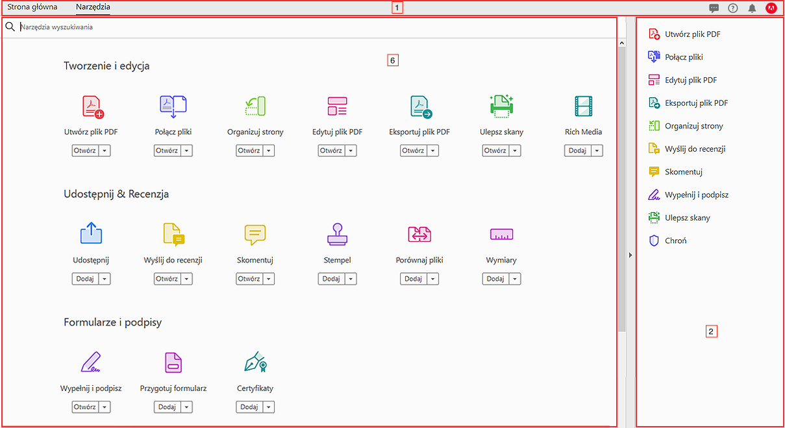Select the Przygotuj formularz icon
This screenshot has height=428, width=785.
tap(173, 363)
